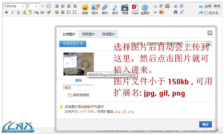This screenshot has height=134, width=224.
Task: Tick the 全选 select-all checkbox
Action: (x=133, y=43)
